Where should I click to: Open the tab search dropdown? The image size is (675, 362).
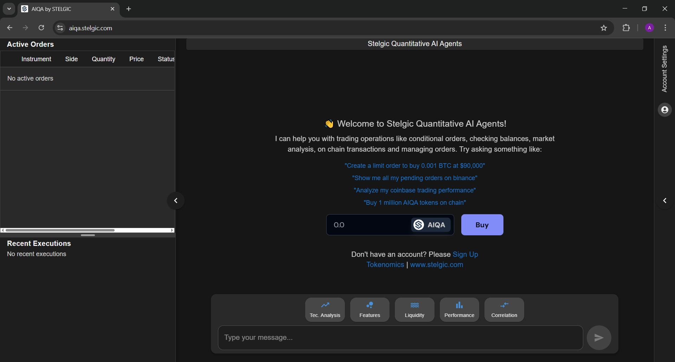(x=9, y=9)
